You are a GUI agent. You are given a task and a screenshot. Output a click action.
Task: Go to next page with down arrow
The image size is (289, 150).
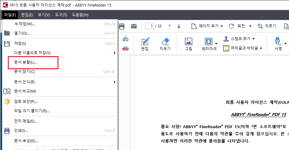179,26
